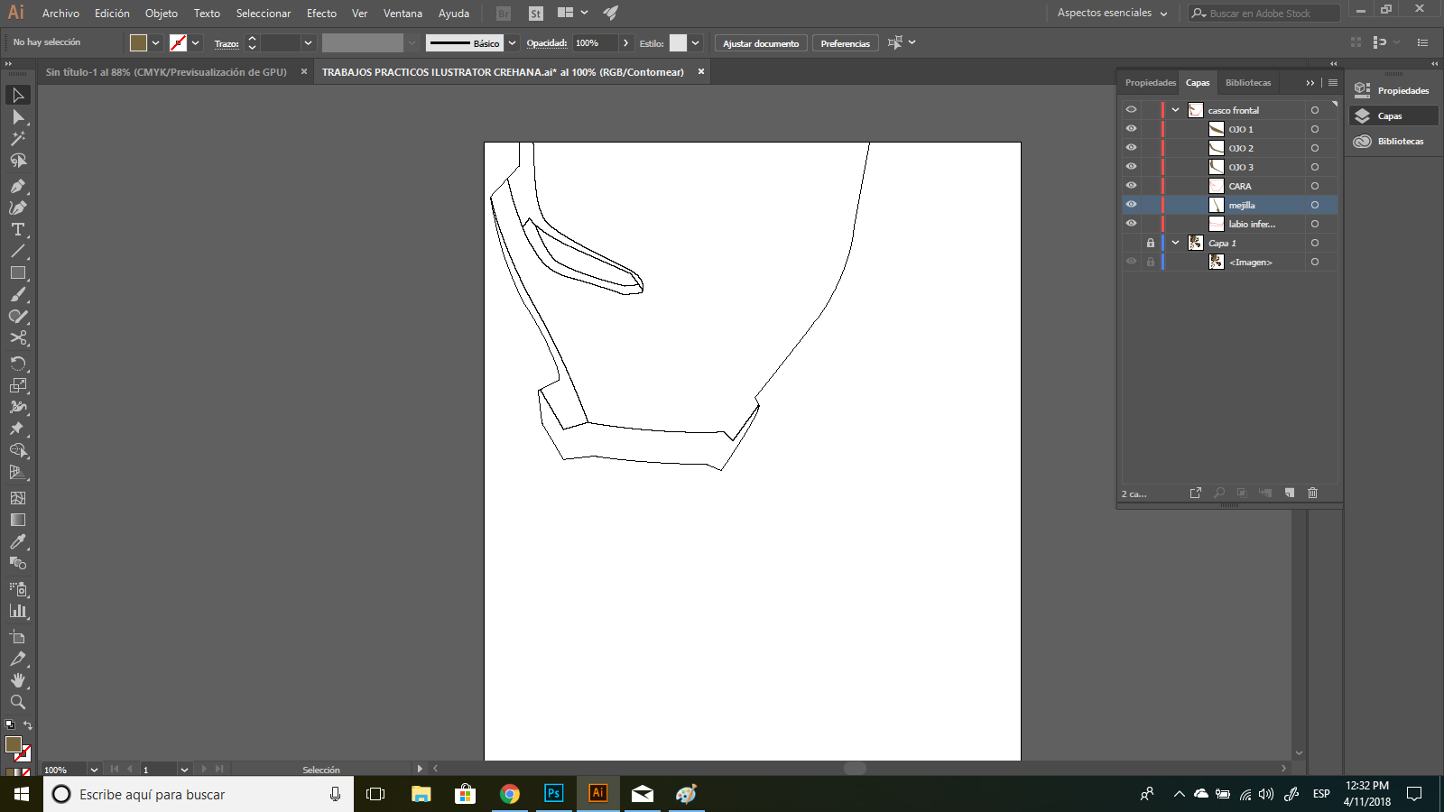Open the Efecto menu
This screenshot has height=812, width=1444.
click(x=321, y=14)
